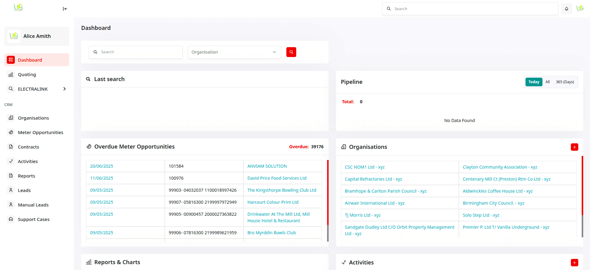
Task: Run the dashboard search with red button
Action: tap(291, 52)
